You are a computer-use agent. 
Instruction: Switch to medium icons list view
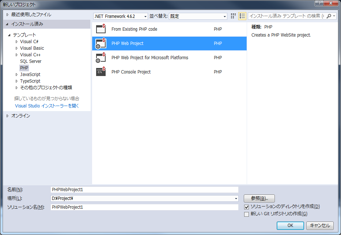(x=242, y=16)
